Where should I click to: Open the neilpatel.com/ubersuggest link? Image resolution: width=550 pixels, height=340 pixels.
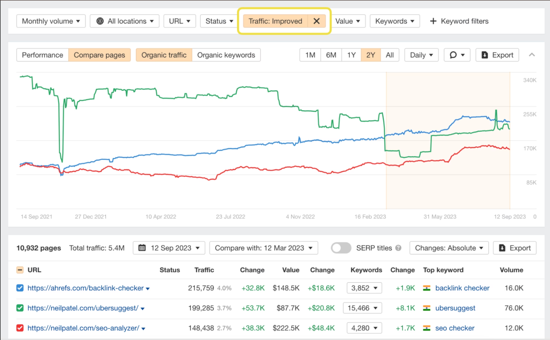pos(83,308)
